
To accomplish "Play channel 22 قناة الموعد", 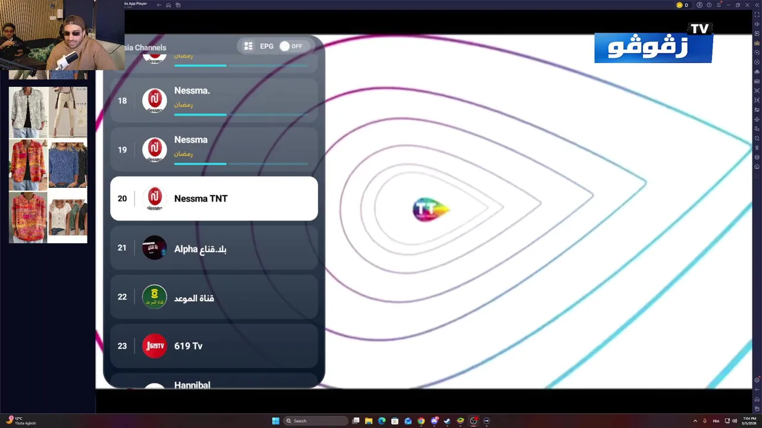I will point(214,297).
